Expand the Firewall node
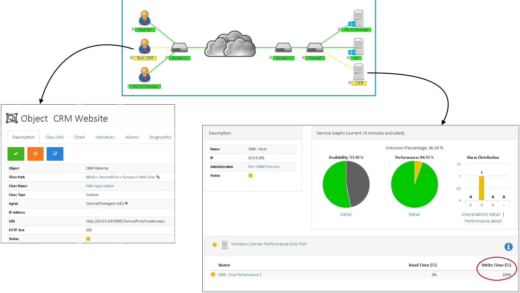The height and width of the screenshot is (293, 520). tap(303, 58)
